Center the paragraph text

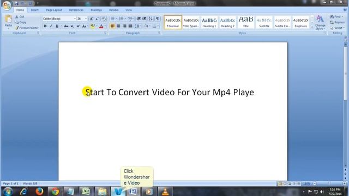coord(118,26)
